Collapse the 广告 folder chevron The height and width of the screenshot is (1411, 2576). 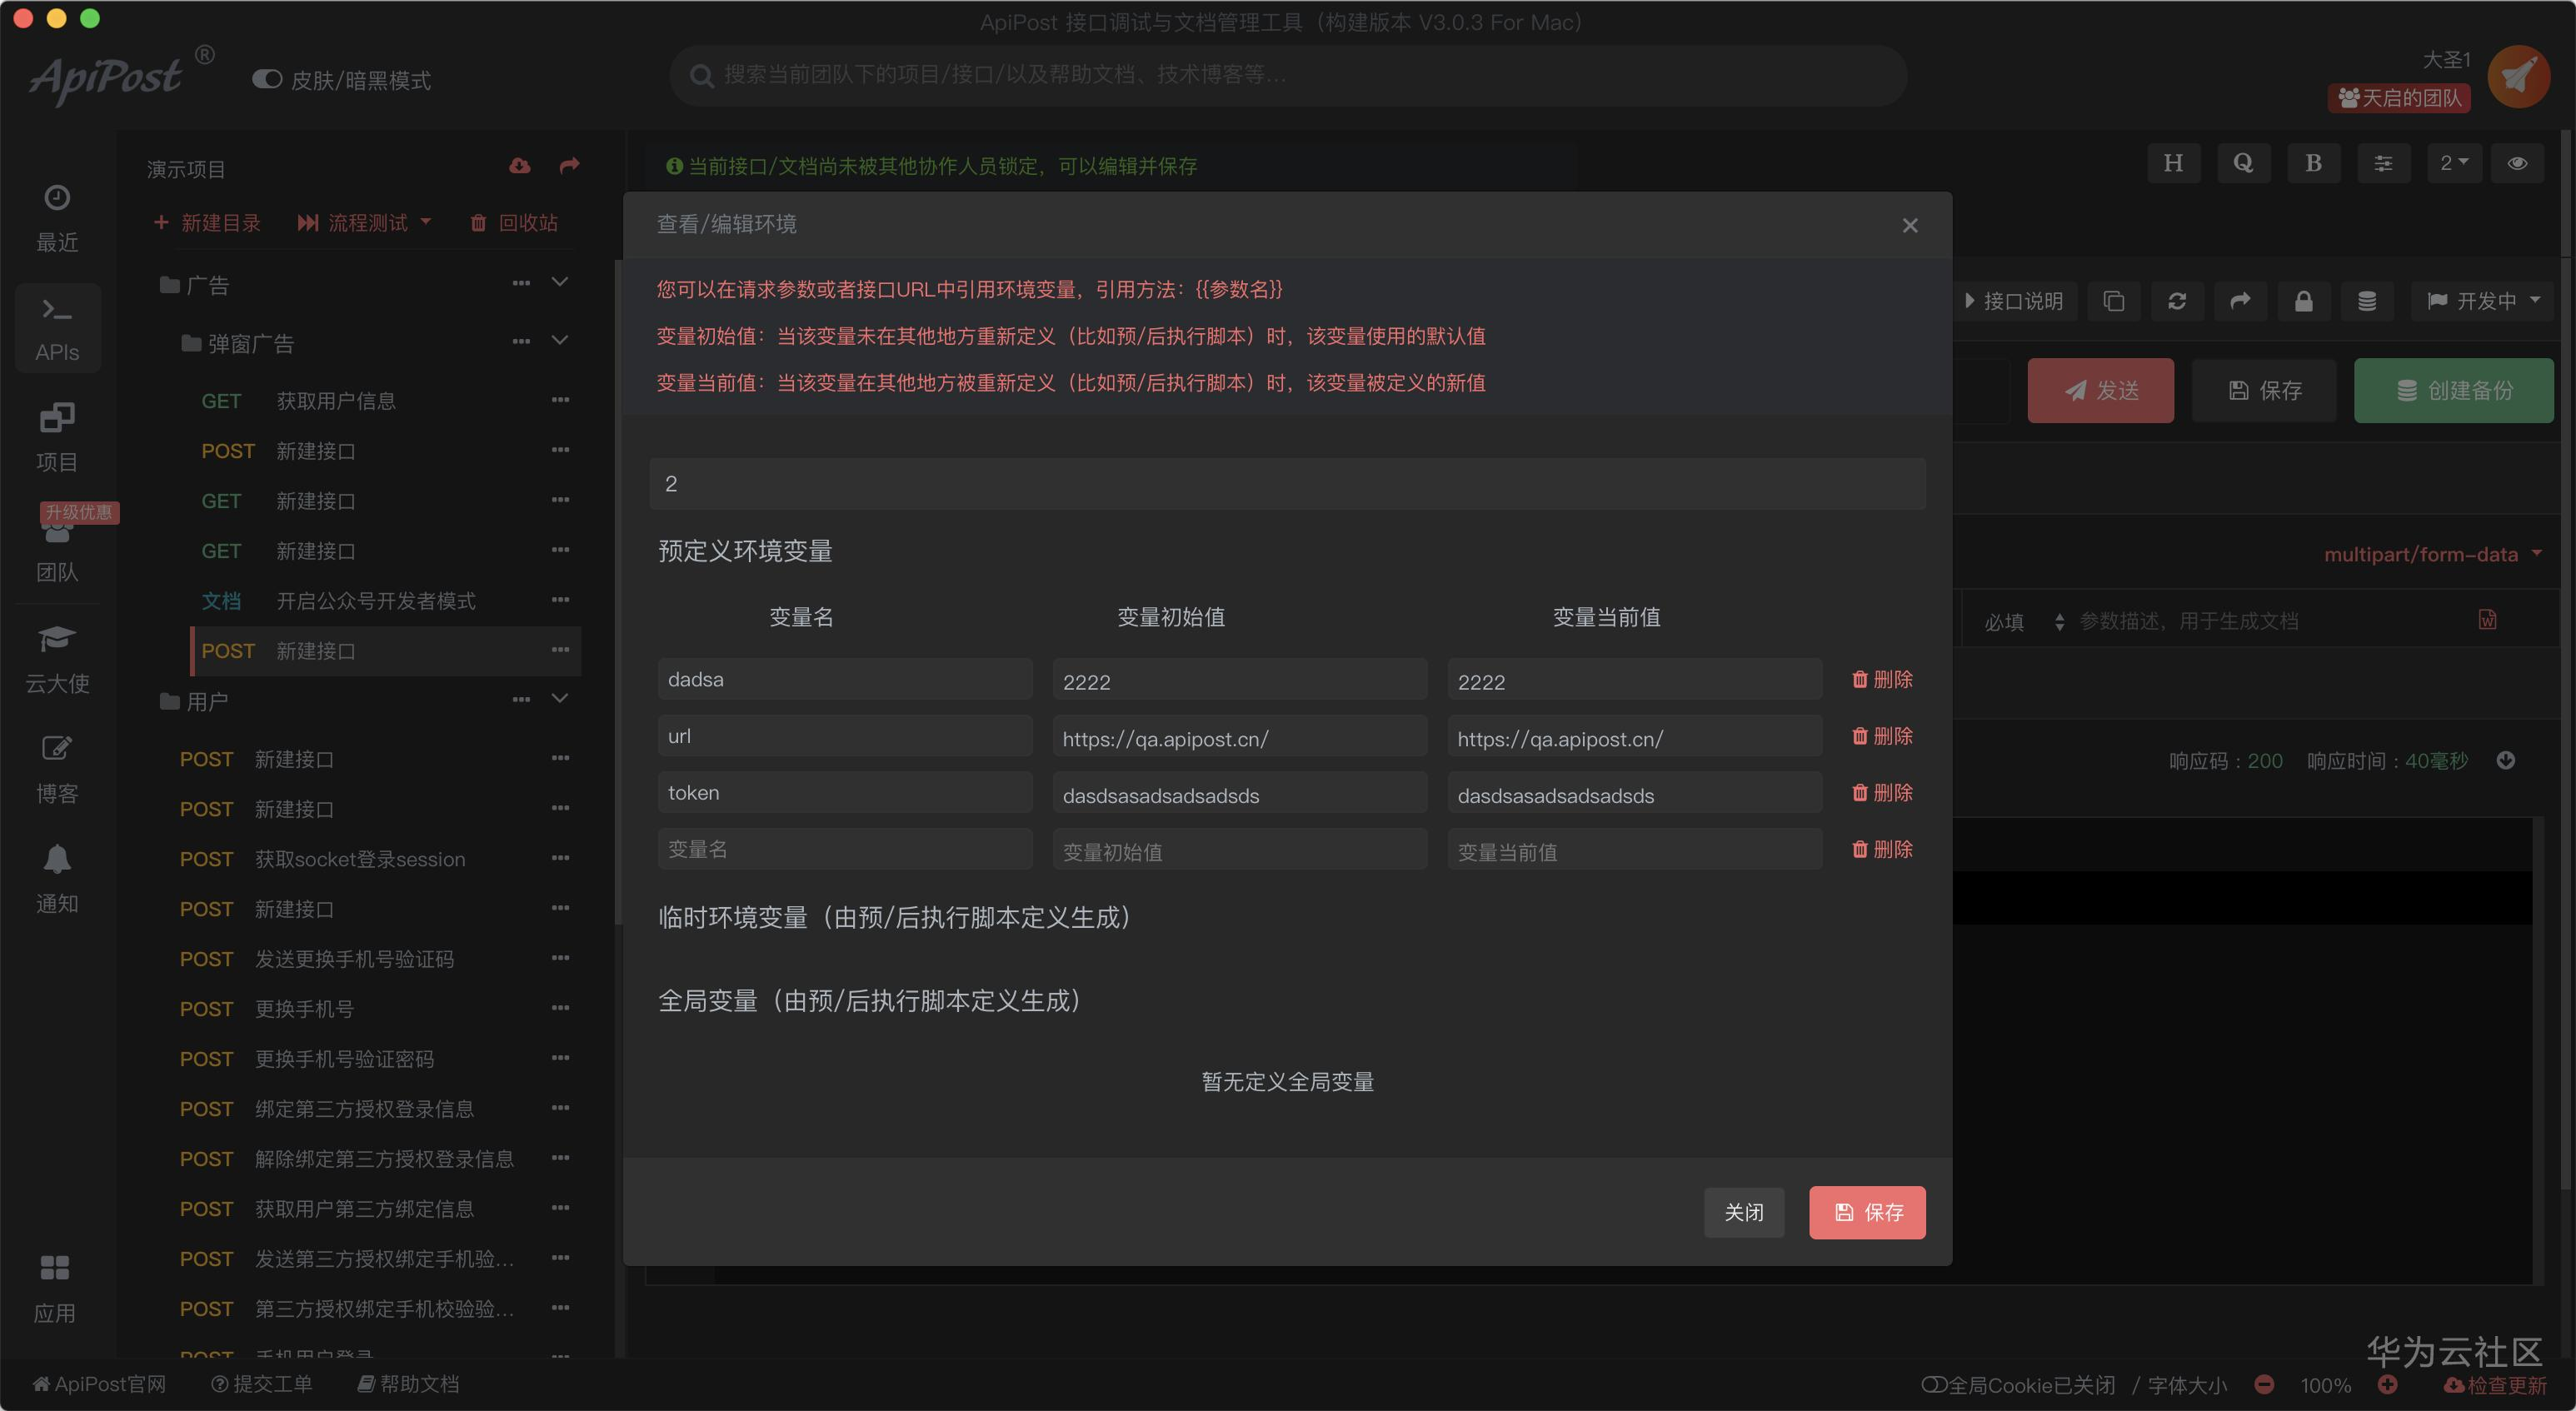pyautogui.click(x=560, y=283)
